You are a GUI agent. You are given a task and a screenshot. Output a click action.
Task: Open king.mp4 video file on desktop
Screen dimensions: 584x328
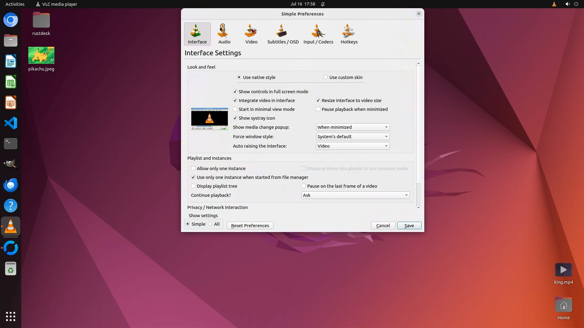click(563, 270)
